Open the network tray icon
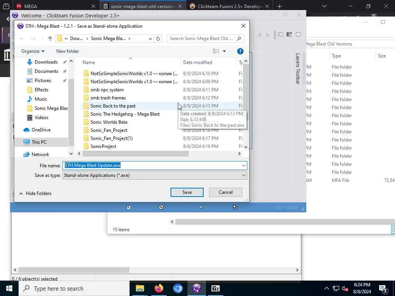The image size is (395, 296). [x=336, y=288]
